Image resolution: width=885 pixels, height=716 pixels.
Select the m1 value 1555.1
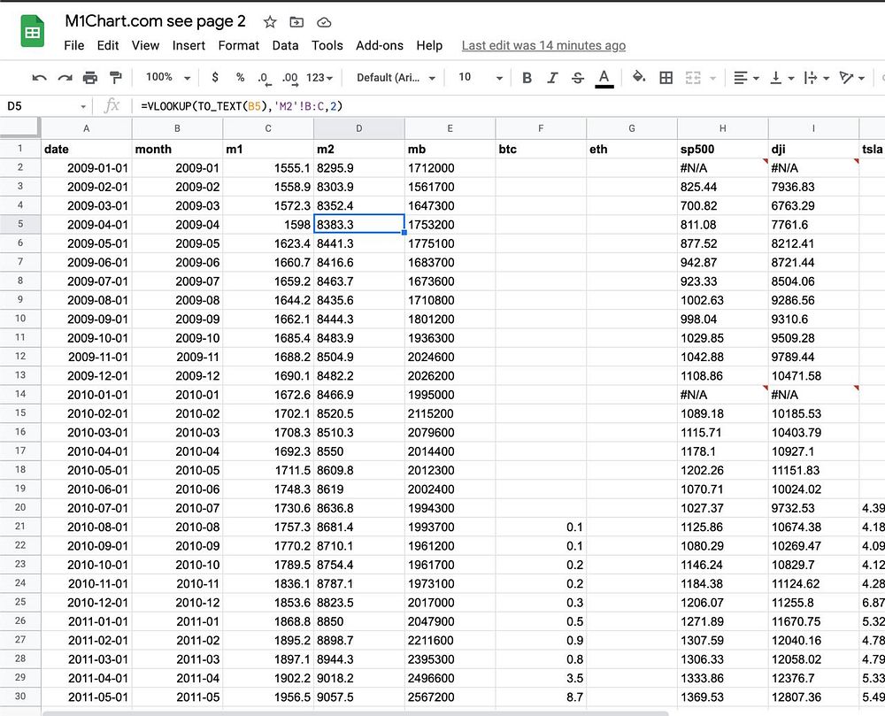pos(268,167)
